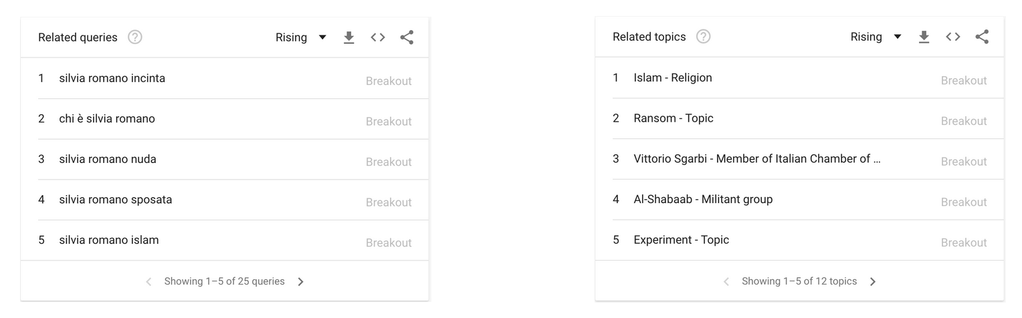1022x318 pixels.
Task: Open embed code for Related topics
Action: [953, 37]
